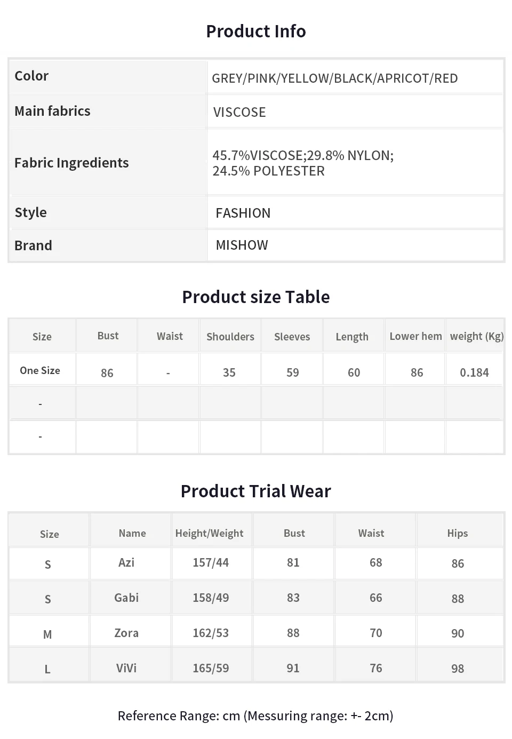Click the model name Azi
The width and height of the screenshot is (512, 739).
click(x=126, y=562)
